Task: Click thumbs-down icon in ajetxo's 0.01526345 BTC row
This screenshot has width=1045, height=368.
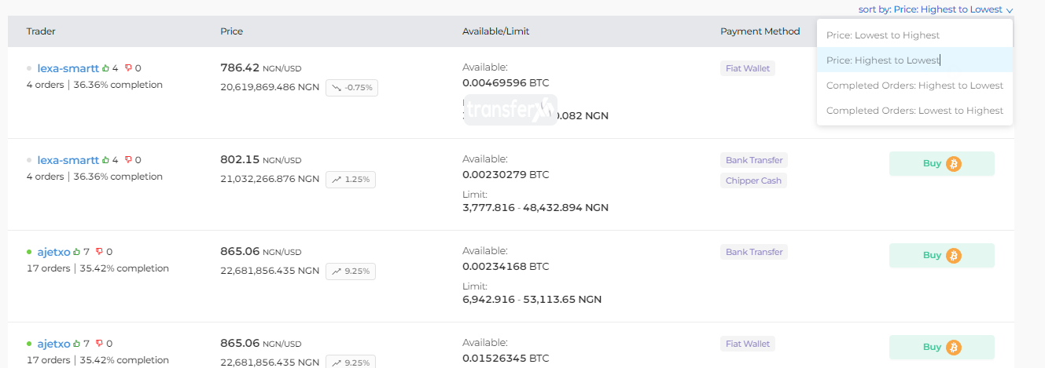Action: (99, 344)
